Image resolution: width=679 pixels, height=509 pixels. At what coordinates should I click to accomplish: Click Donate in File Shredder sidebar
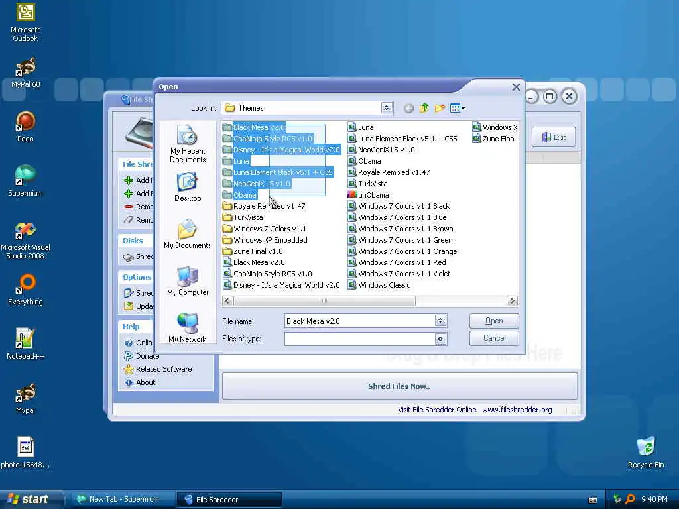[x=142, y=356]
